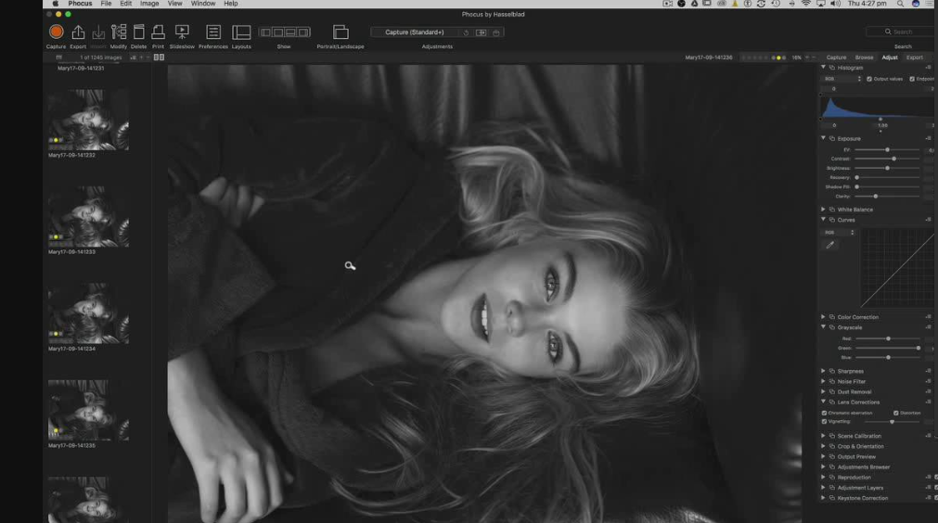Image resolution: width=938 pixels, height=523 pixels.
Task: Uncheck the Chromatic aberration checkbox
Action: (x=824, y=413)
